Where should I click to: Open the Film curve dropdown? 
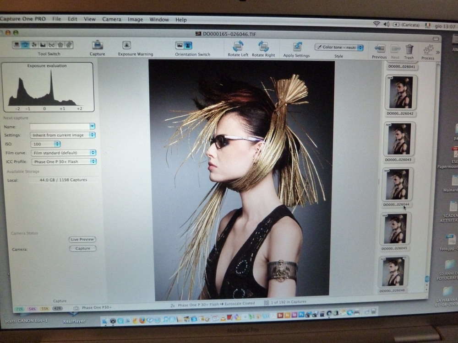(x=63, y=153)
